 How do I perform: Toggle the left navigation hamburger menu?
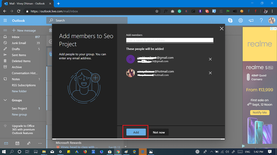pyautogui.click(x=5, y=30)
